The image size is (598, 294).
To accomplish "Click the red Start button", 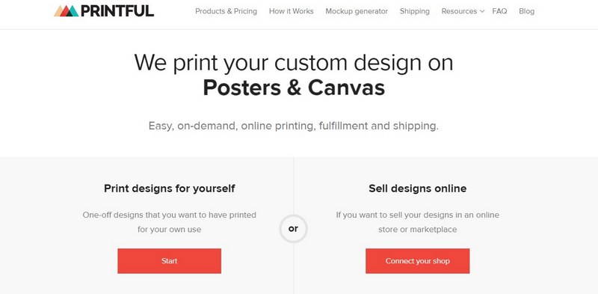I will [170, 261].
